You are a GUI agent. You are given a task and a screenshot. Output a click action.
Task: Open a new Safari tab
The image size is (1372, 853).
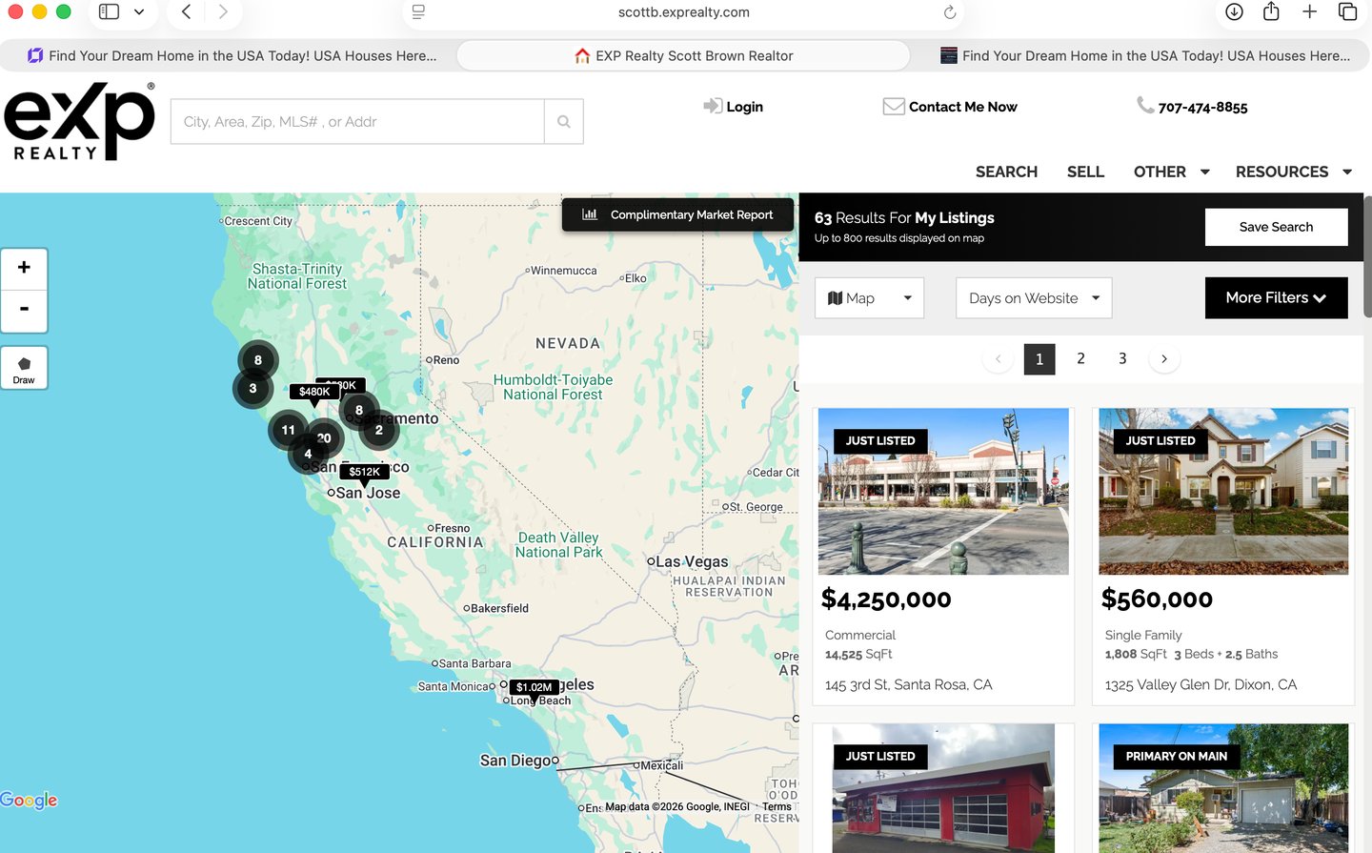[1310, 11]
